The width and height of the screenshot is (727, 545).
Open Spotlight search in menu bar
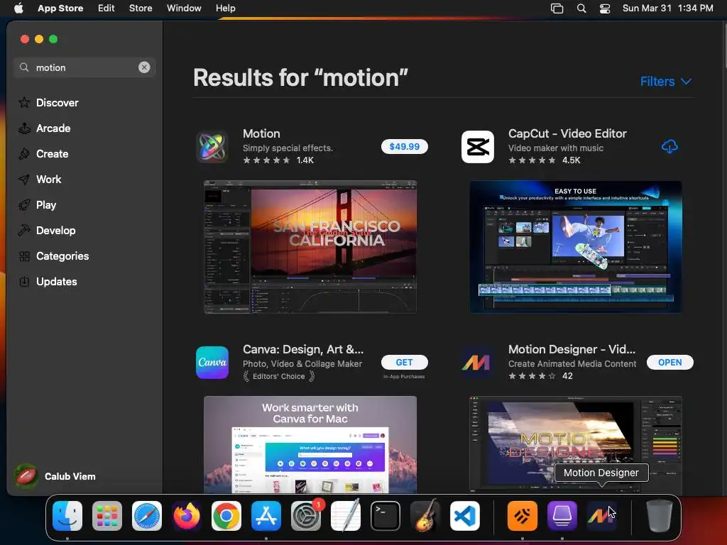click(x=581, y=8)
